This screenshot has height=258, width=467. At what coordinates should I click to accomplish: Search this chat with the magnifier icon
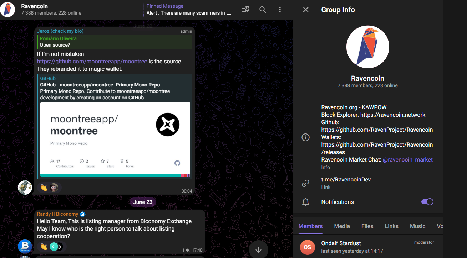(263, 10)
